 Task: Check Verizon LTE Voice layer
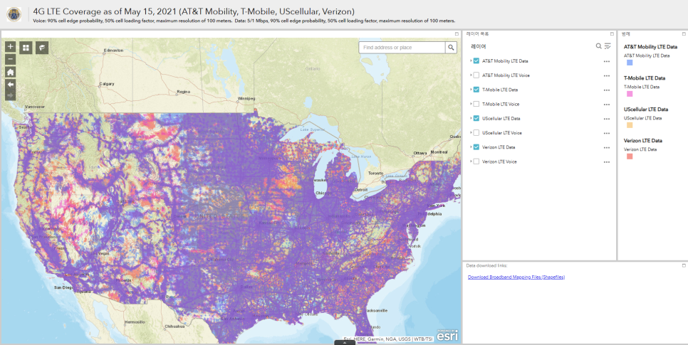[x=476, y=161]
